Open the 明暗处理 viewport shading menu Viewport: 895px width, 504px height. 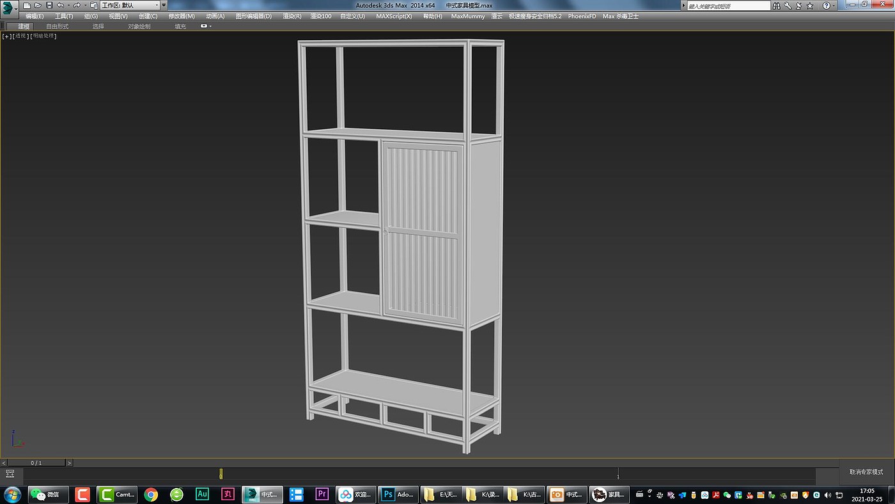tap(44, 36)
